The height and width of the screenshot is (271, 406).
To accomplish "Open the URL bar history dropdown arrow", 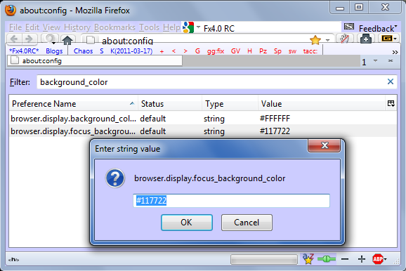I will (327, 40).
